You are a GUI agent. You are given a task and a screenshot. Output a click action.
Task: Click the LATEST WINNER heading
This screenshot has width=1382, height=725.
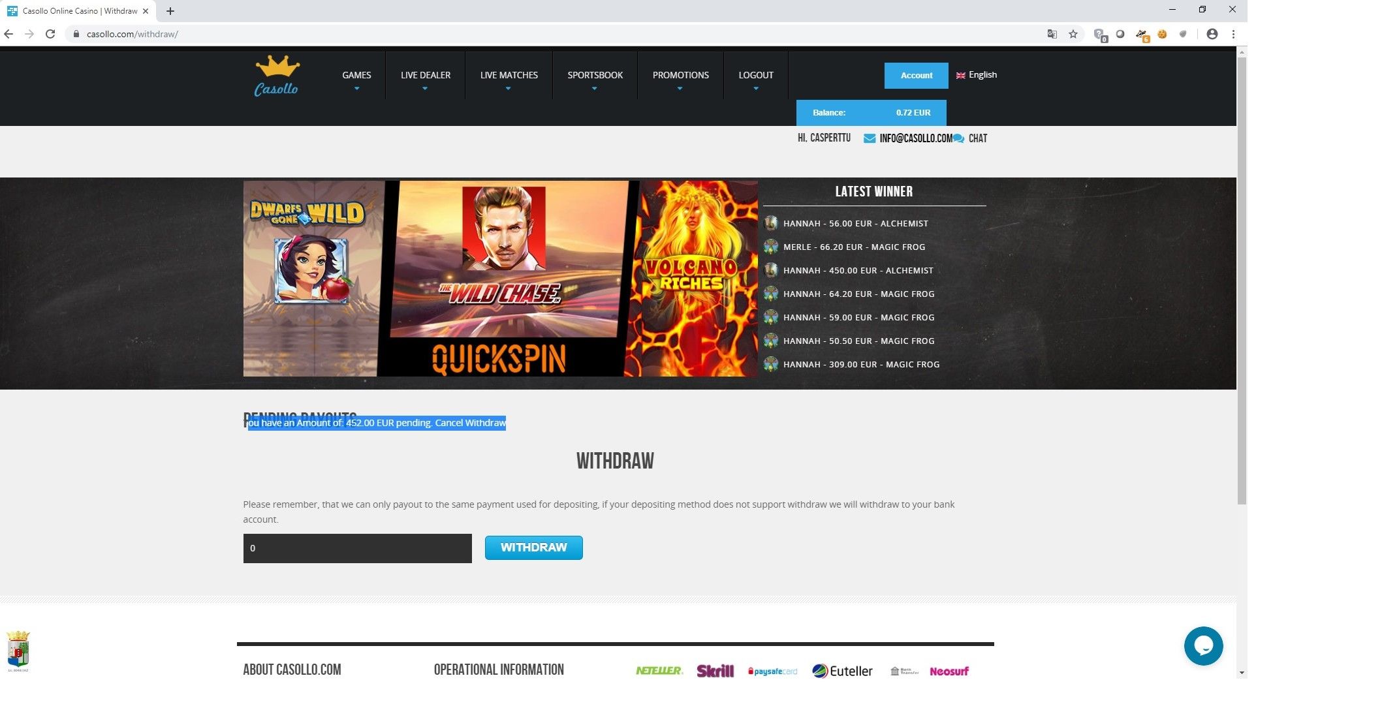point(874,192)
